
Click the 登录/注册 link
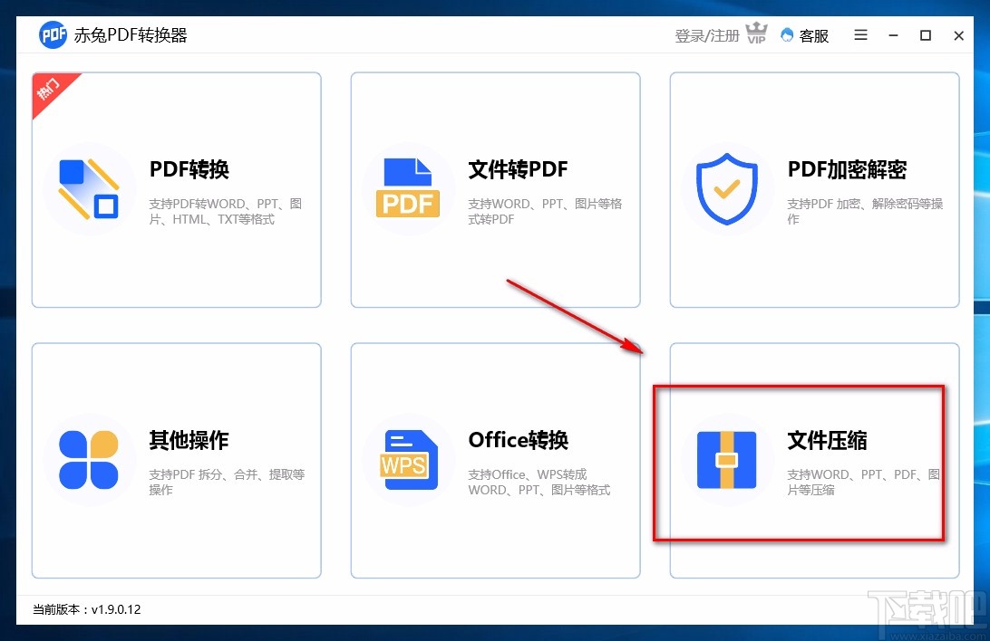tap(706, 34)
